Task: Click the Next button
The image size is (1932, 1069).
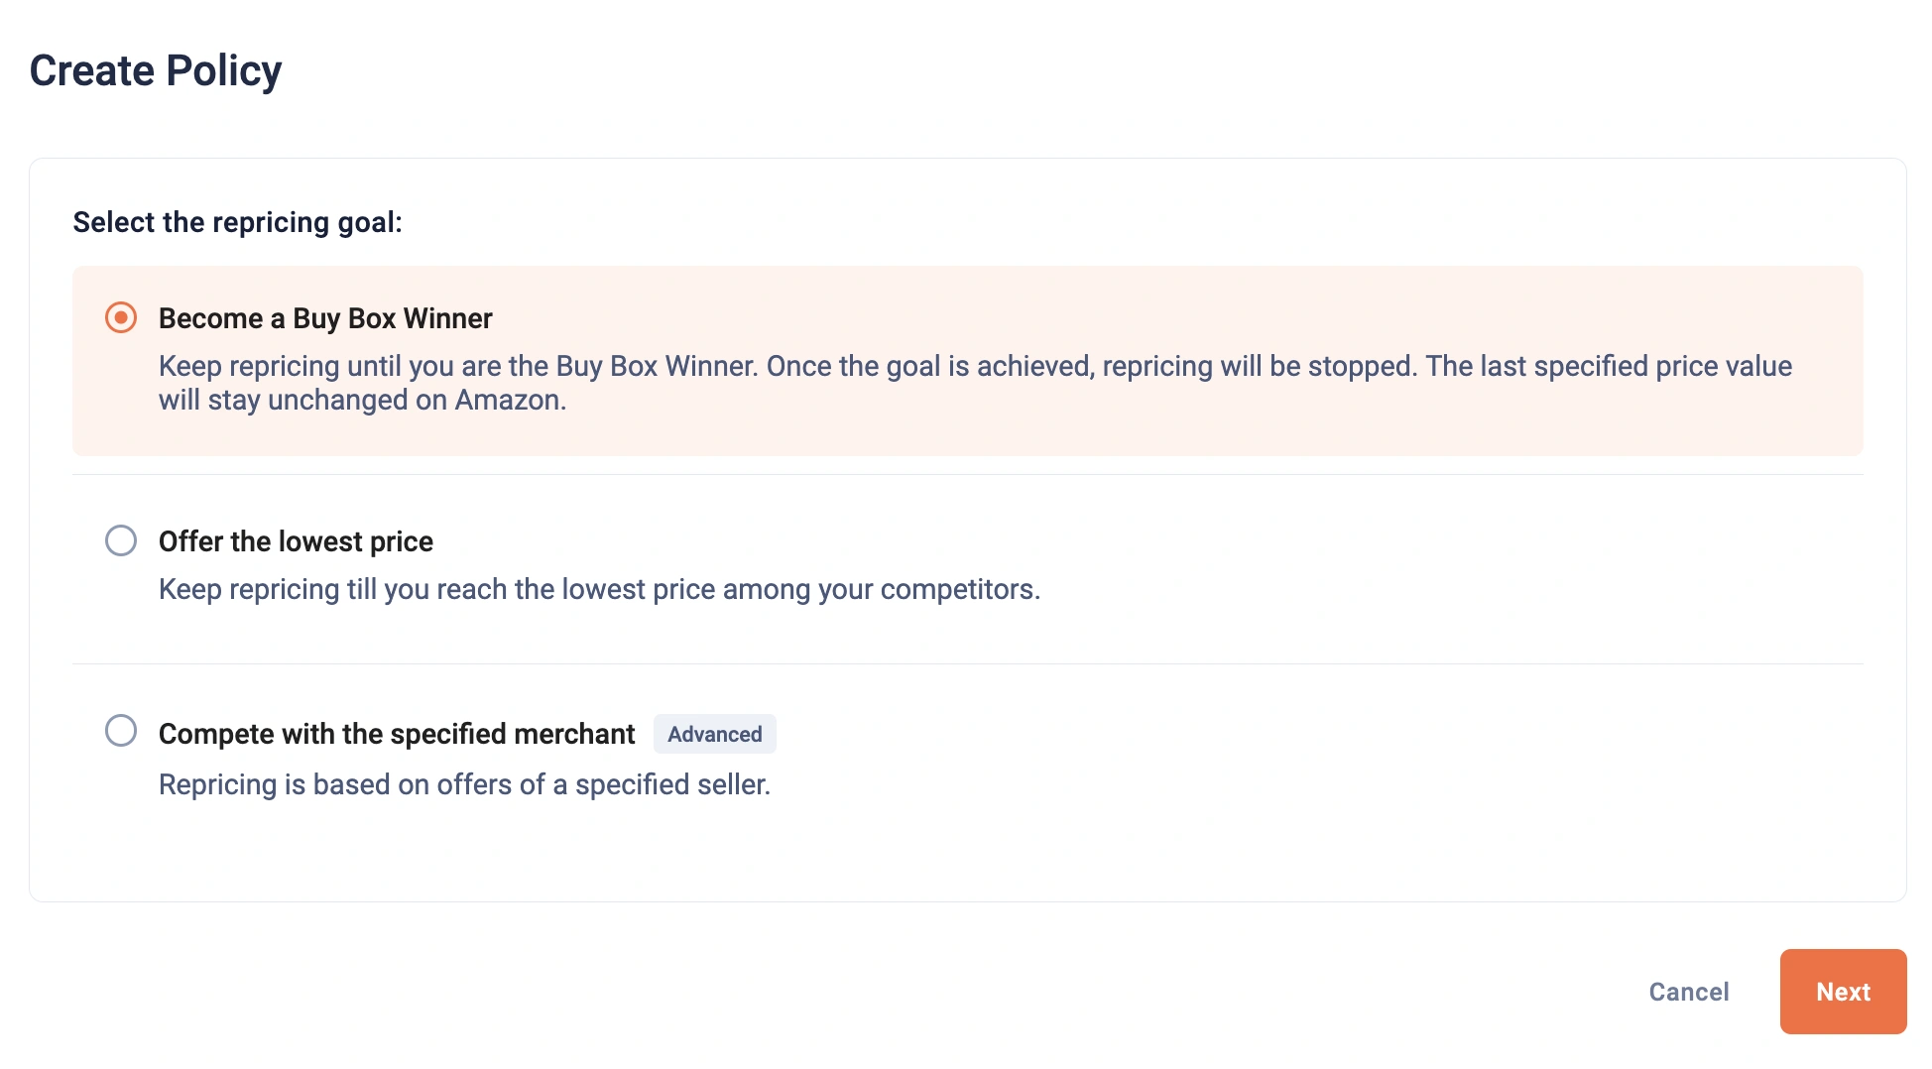Action: (1842, 992)
